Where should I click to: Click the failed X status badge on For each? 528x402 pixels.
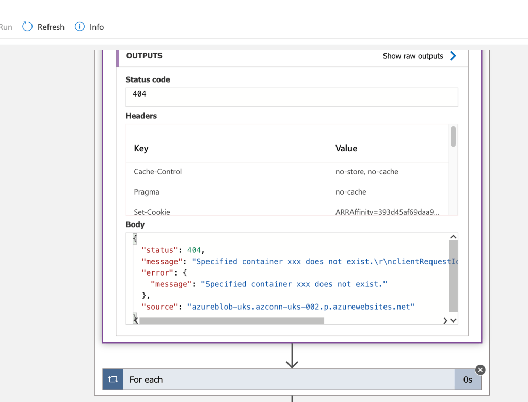(x=480, y=370)
